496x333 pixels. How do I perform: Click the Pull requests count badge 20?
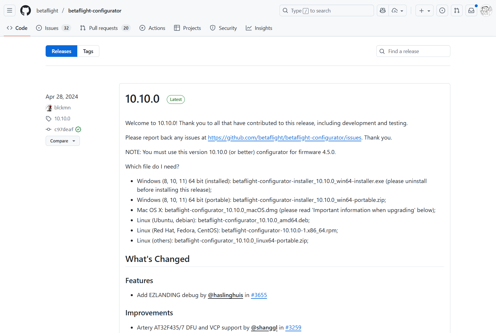(x=126, y=28)
